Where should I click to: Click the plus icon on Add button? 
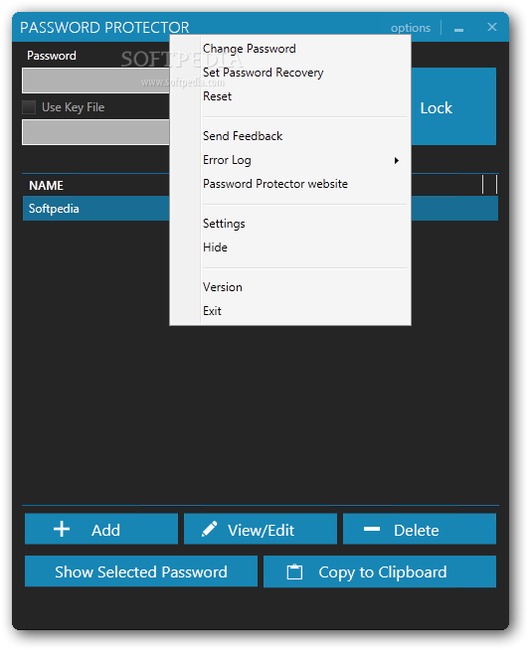click(62, 530)
